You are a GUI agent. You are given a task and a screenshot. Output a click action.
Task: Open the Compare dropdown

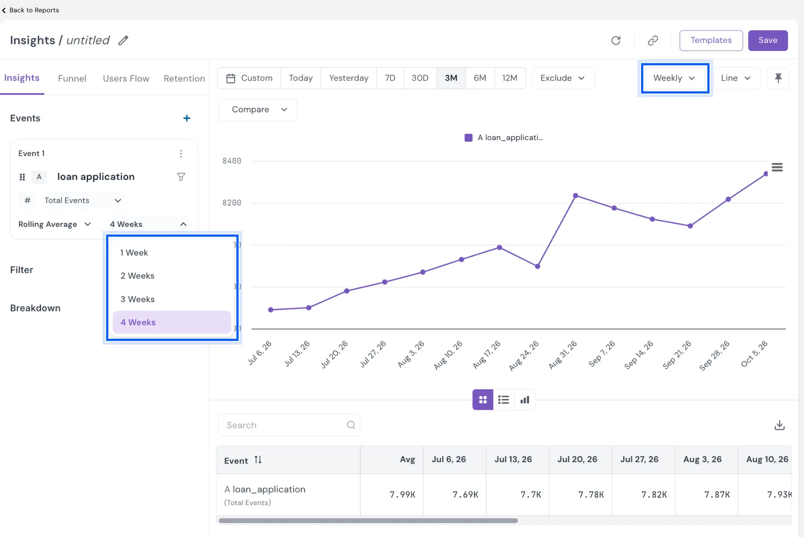(x=258, y=110)
